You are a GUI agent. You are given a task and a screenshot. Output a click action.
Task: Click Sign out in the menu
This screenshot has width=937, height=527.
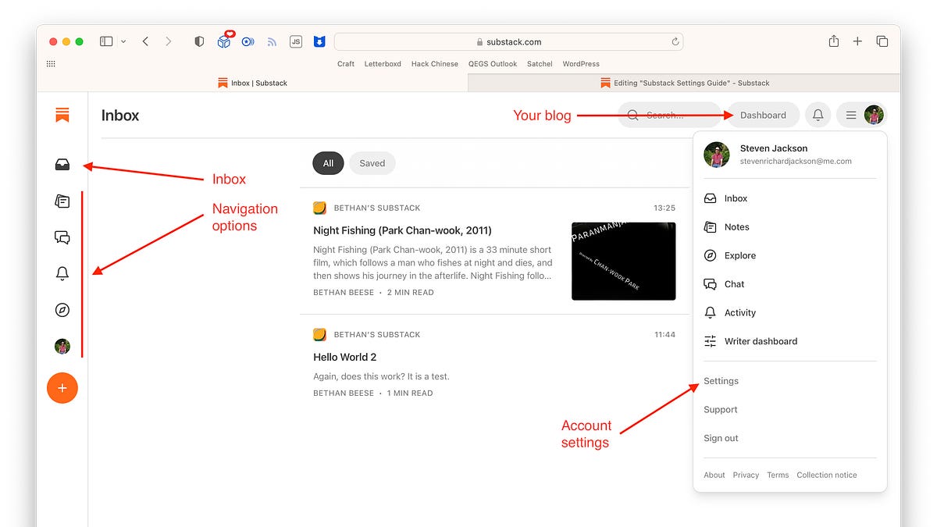(x=721, y=438)
